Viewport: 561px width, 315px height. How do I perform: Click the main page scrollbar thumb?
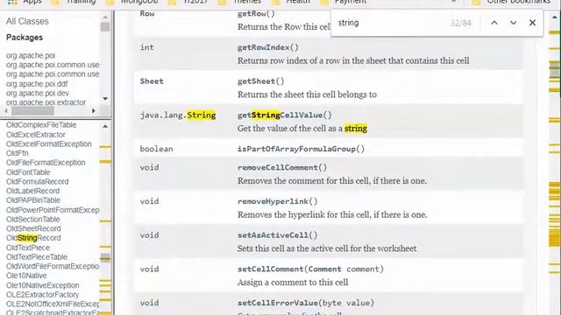coord(555,69)
